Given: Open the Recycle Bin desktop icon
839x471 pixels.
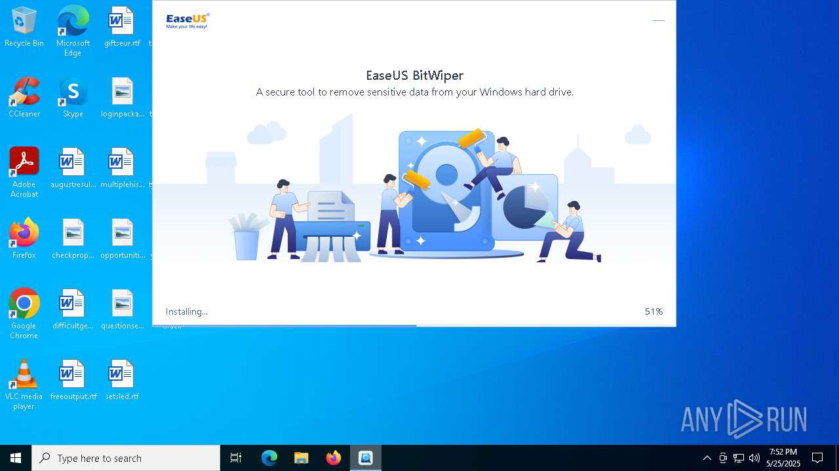Looking at the screenshot, I should point(24,27).
